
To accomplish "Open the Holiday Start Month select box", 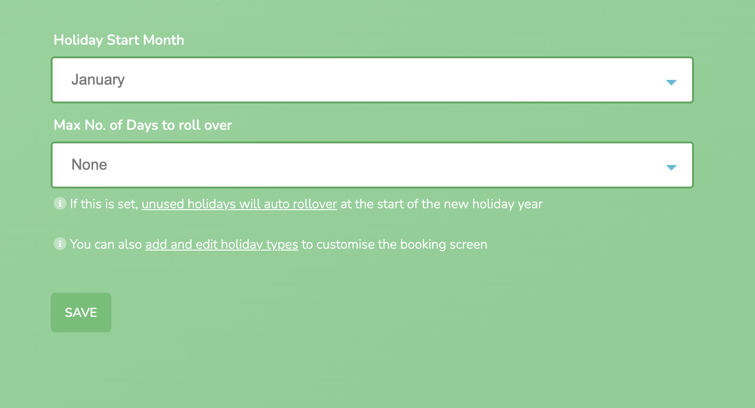I will (372, 80).
